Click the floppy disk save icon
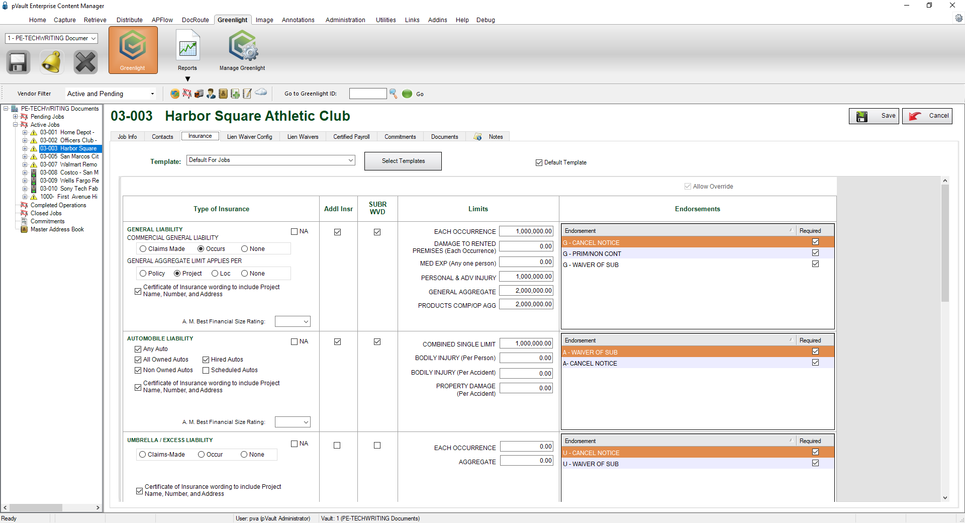 (x=18, y=62)
